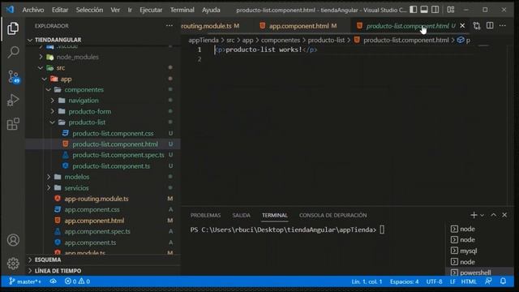Create a new terminal with plus icon
This screenshot has width=519, height=292.
[x=474, y=215]
